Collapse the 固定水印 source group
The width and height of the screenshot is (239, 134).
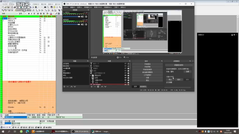[91, 75]
